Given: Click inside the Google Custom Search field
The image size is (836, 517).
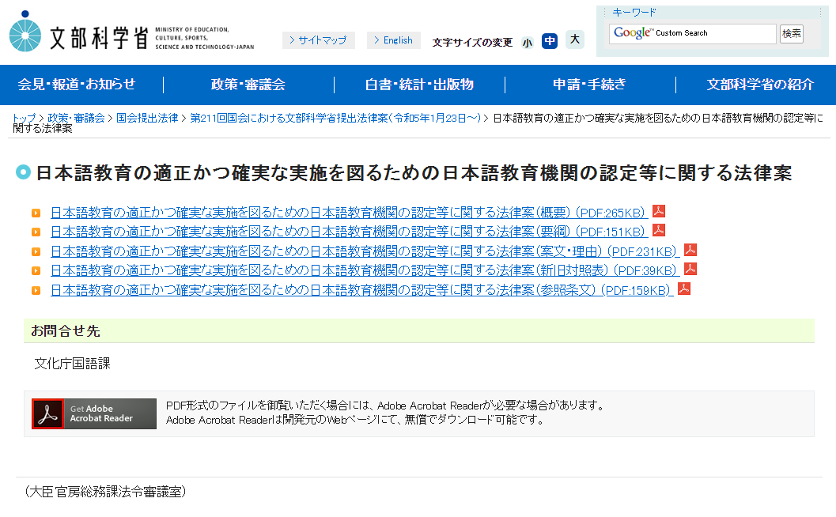Looking at the screenshot, I should [692, 33].
